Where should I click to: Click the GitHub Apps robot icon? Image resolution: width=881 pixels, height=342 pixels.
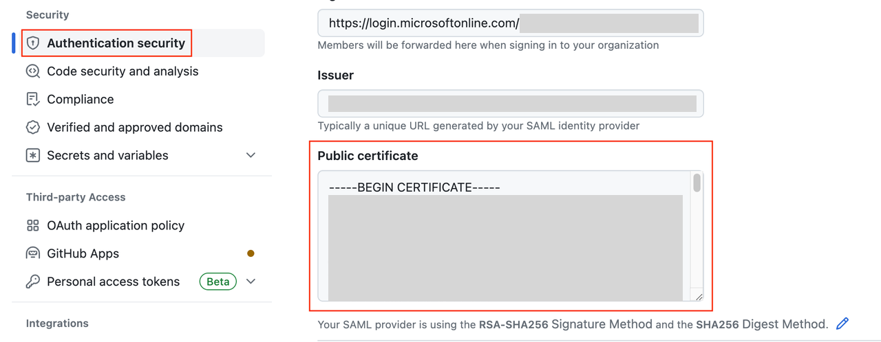pyautogui.click(x=32, y=254)
